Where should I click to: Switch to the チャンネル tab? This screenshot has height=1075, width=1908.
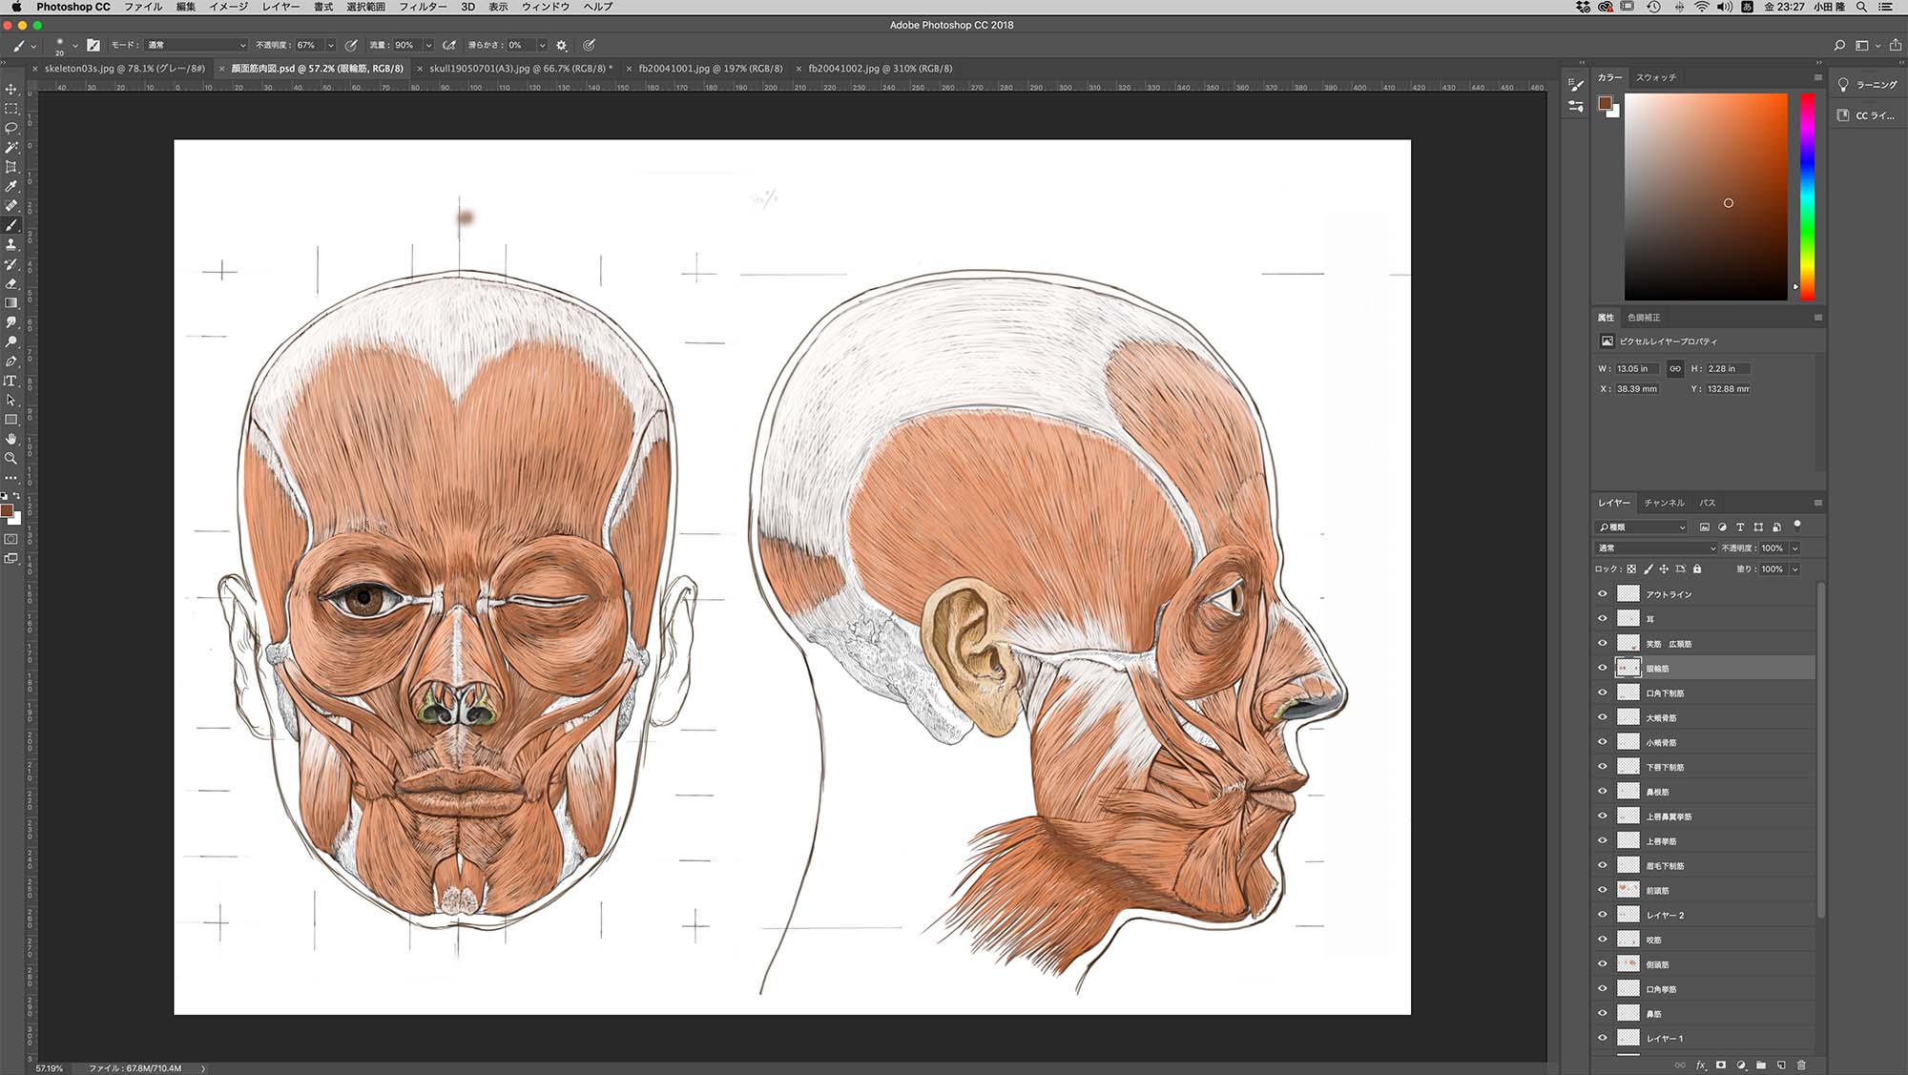[x=1664, y=503]
